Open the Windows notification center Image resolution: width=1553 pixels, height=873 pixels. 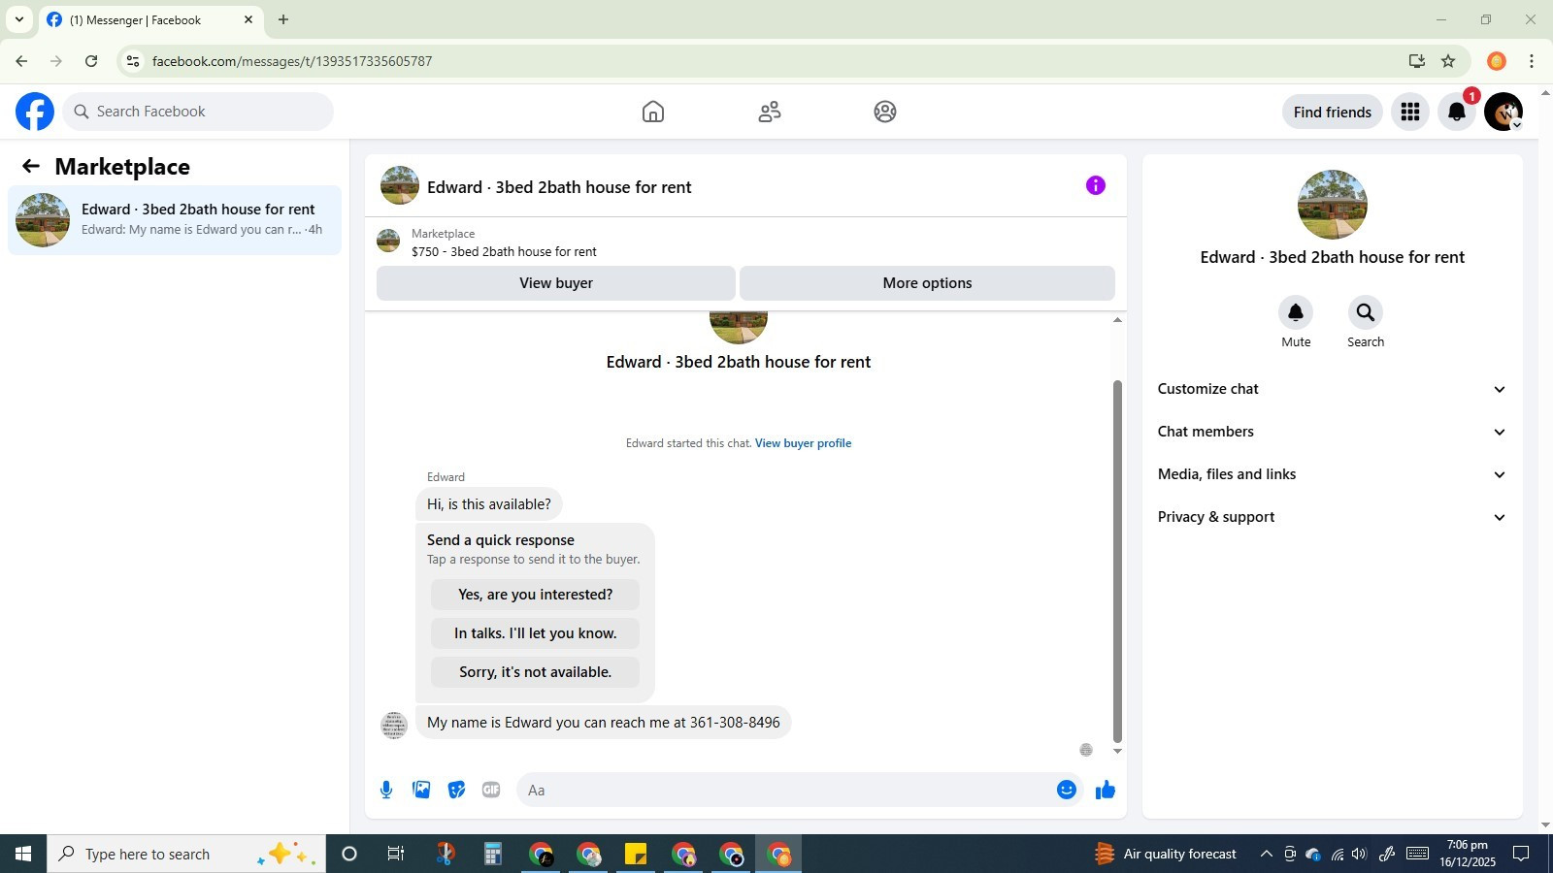click(1522, 854)
